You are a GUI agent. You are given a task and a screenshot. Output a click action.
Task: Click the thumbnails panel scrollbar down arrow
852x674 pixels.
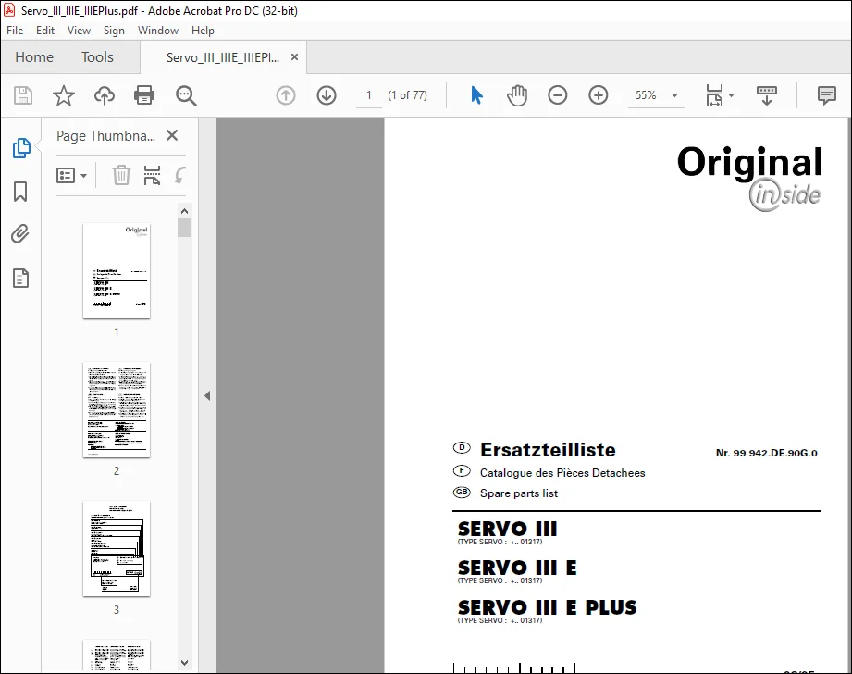pyautogui.click(x=184, y=663)
